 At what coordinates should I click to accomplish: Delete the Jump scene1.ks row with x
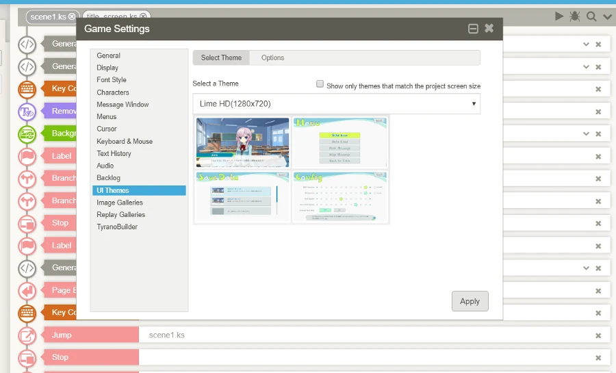click(598, 335)
